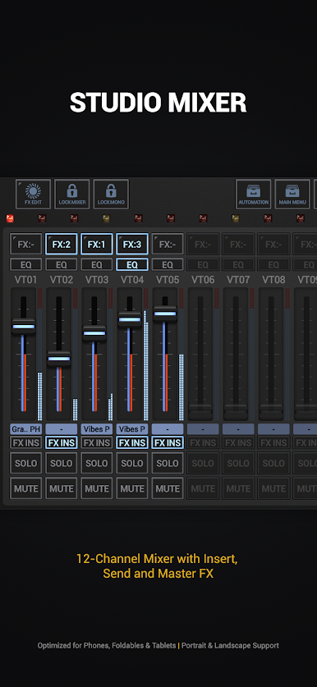Toggle FX INS on channel VT06
Viewport: 317px width, 687px height.
pyautogui.click(x=203, y=442)
